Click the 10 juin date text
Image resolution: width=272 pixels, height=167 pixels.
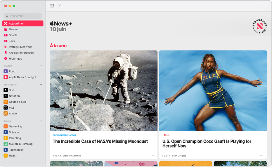tap(58, 29)
